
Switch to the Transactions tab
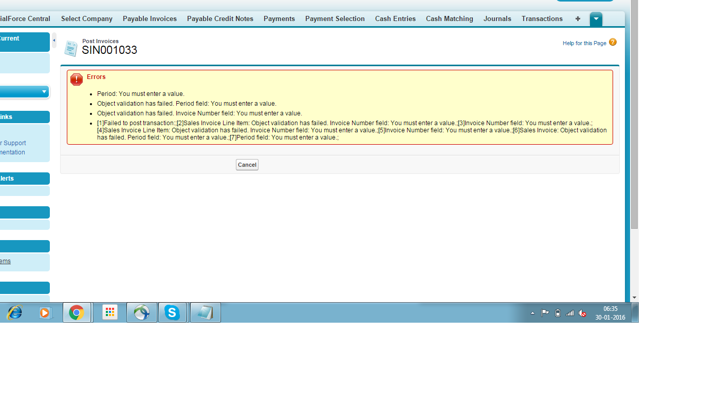pos(542,19)
